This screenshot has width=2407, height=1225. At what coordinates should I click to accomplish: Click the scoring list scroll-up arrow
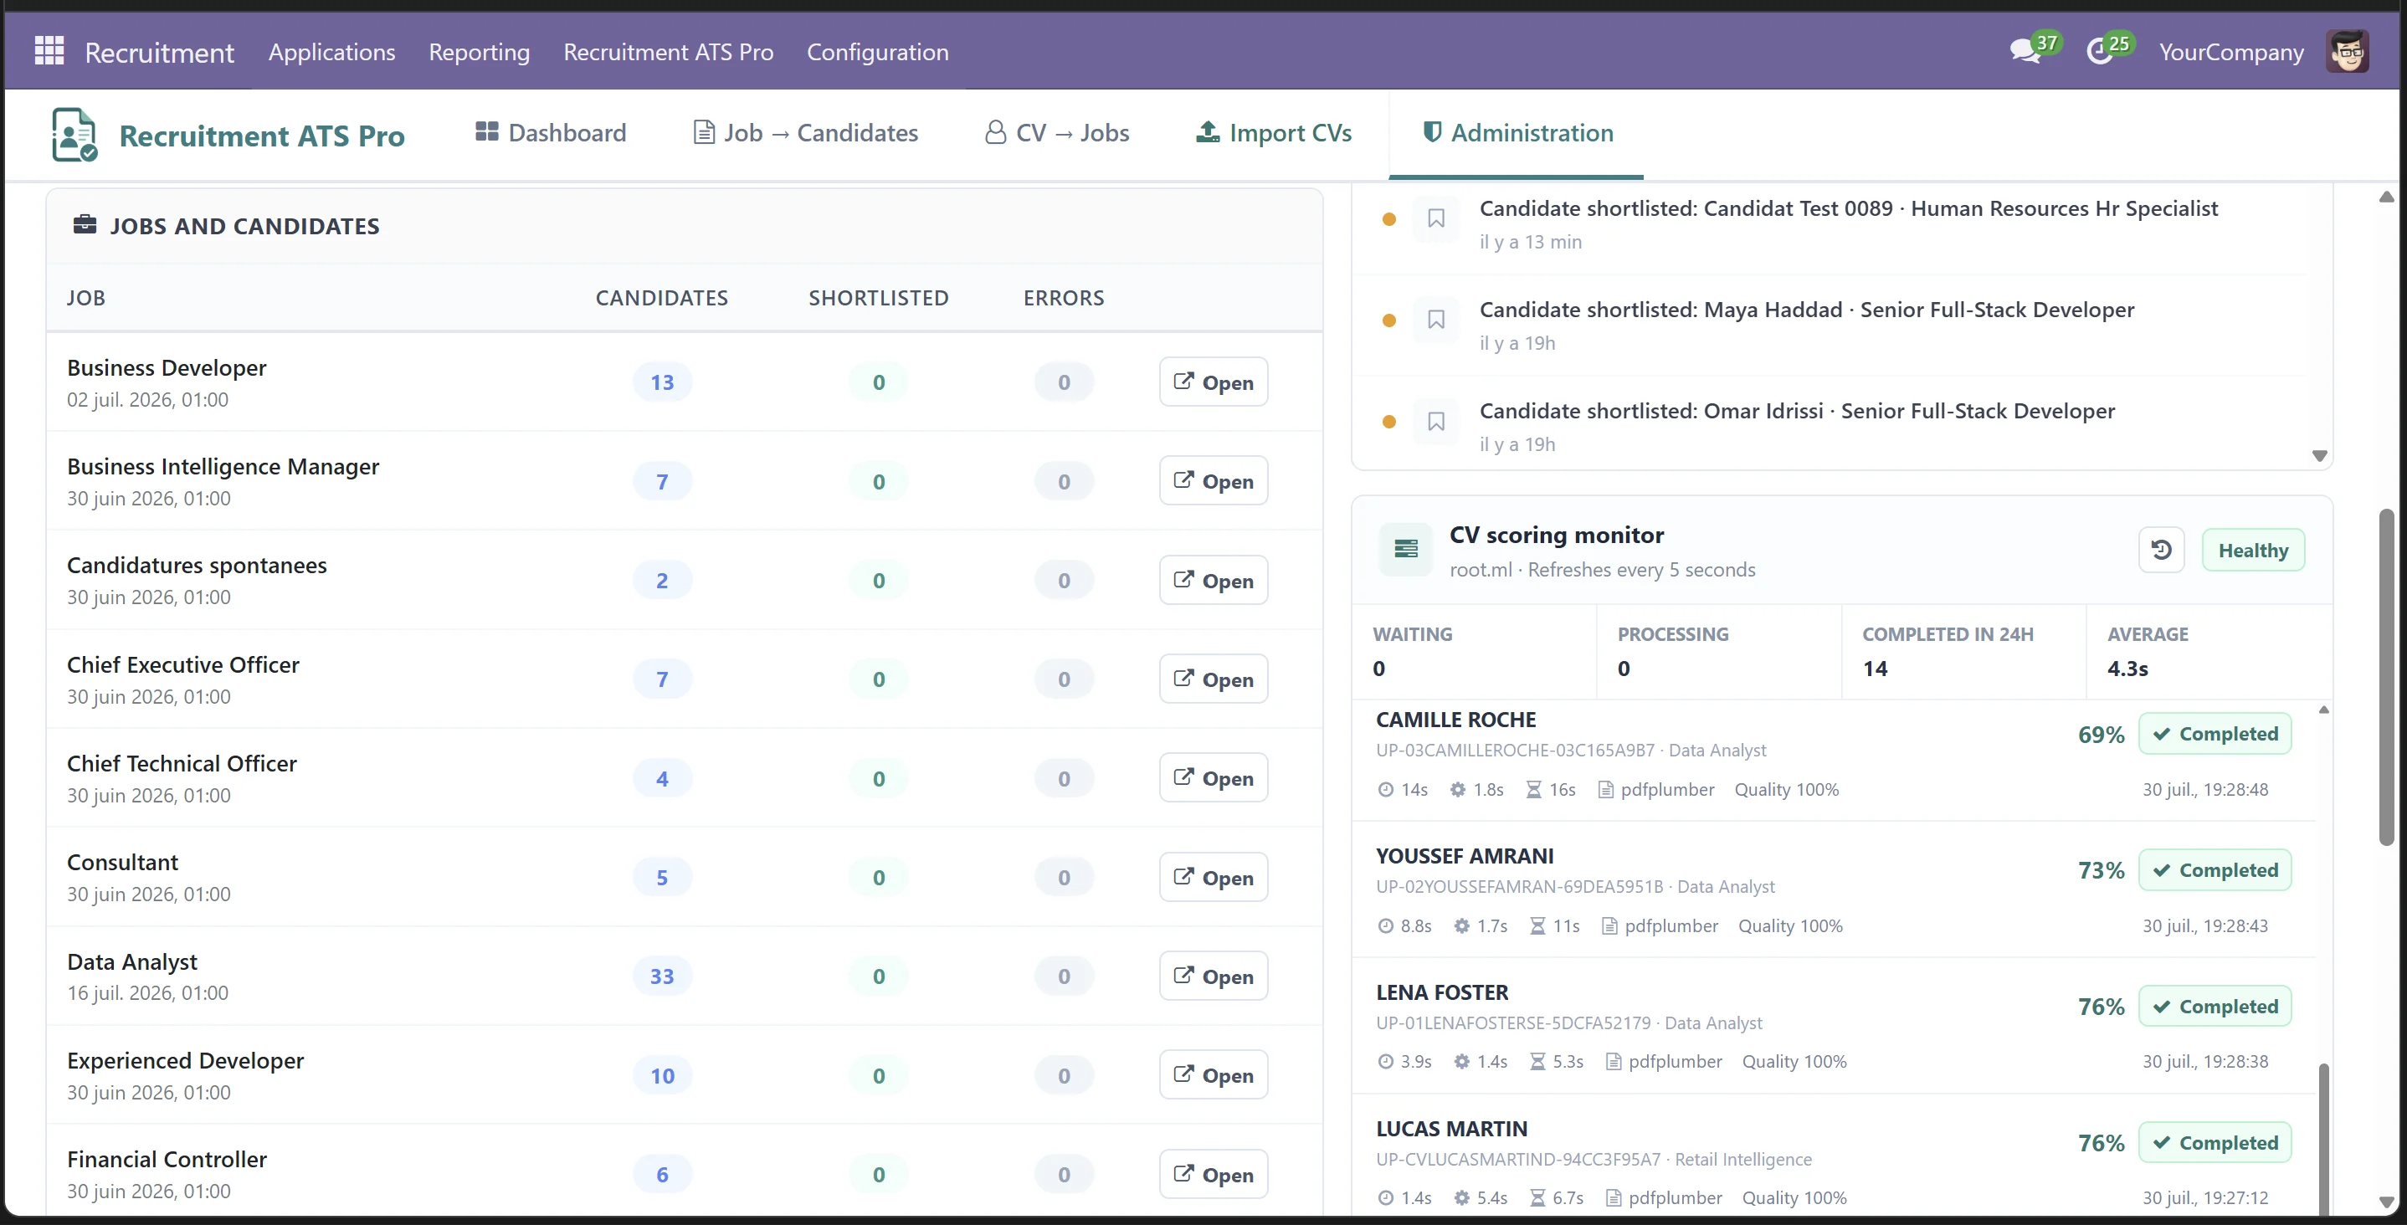click(2323, 710)
